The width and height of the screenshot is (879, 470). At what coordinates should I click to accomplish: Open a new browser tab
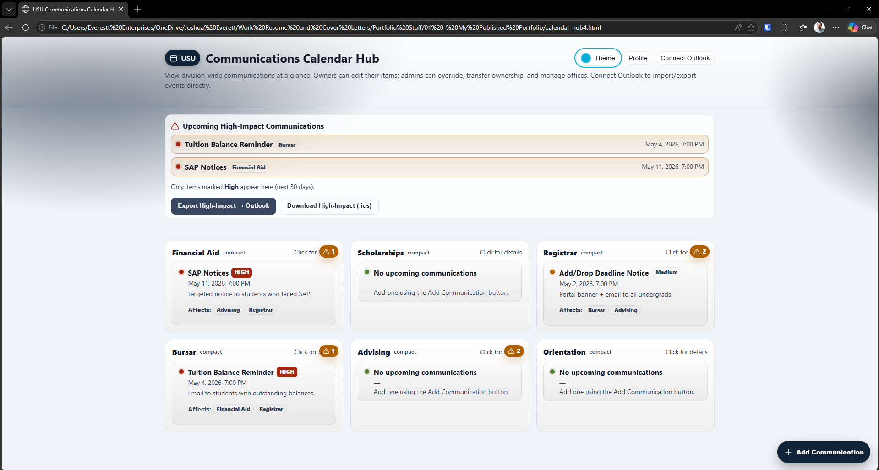[137, 9]
